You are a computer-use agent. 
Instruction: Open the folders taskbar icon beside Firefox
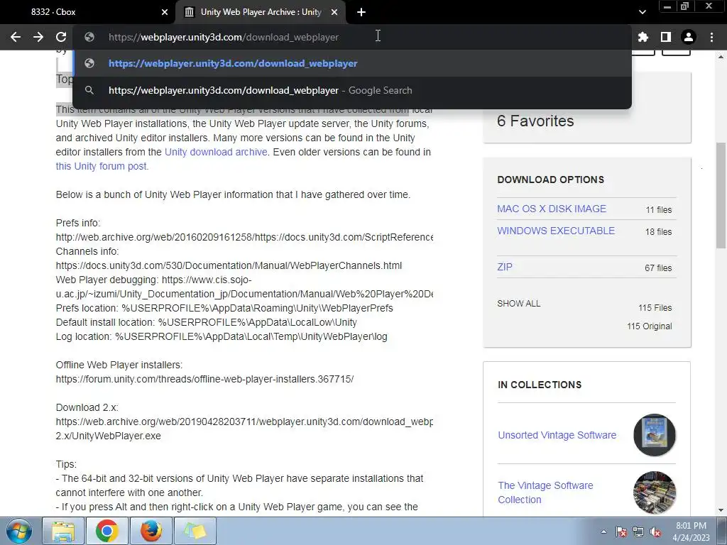point(195,531)
